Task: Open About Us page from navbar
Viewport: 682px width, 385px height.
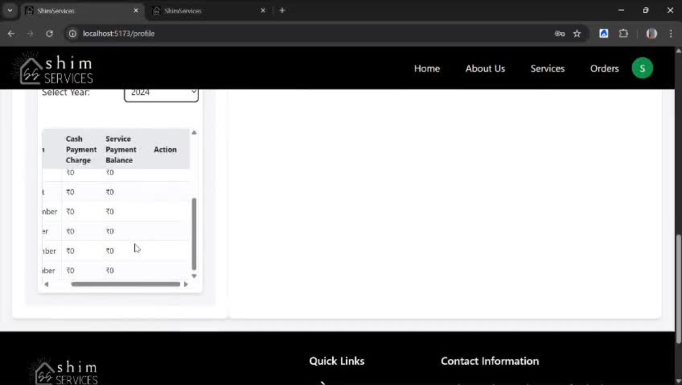Action: point(485,68)
